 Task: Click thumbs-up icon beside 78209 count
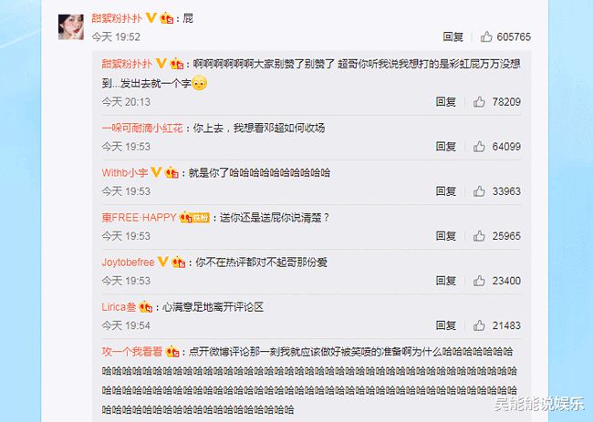(x=479, y=102)
